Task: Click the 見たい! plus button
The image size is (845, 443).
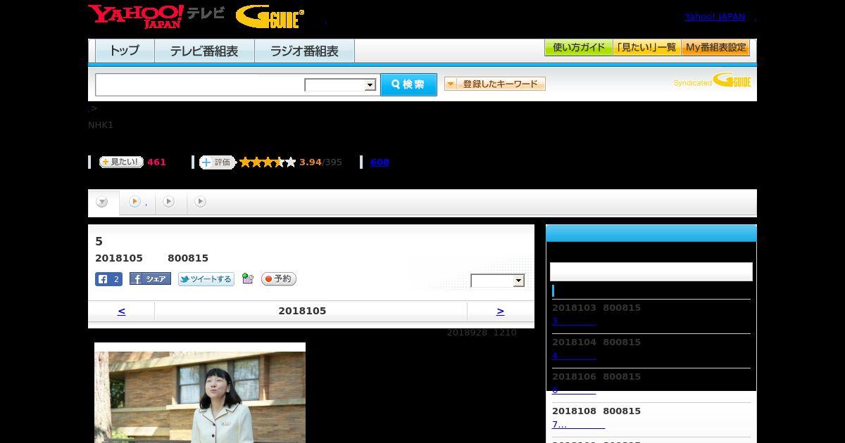Action: point(121,162)
